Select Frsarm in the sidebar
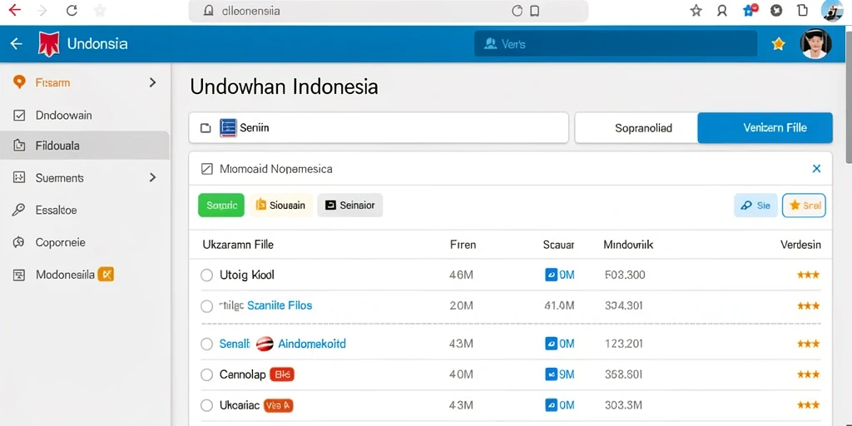This screenshot has height=426, width=852. 52,82
